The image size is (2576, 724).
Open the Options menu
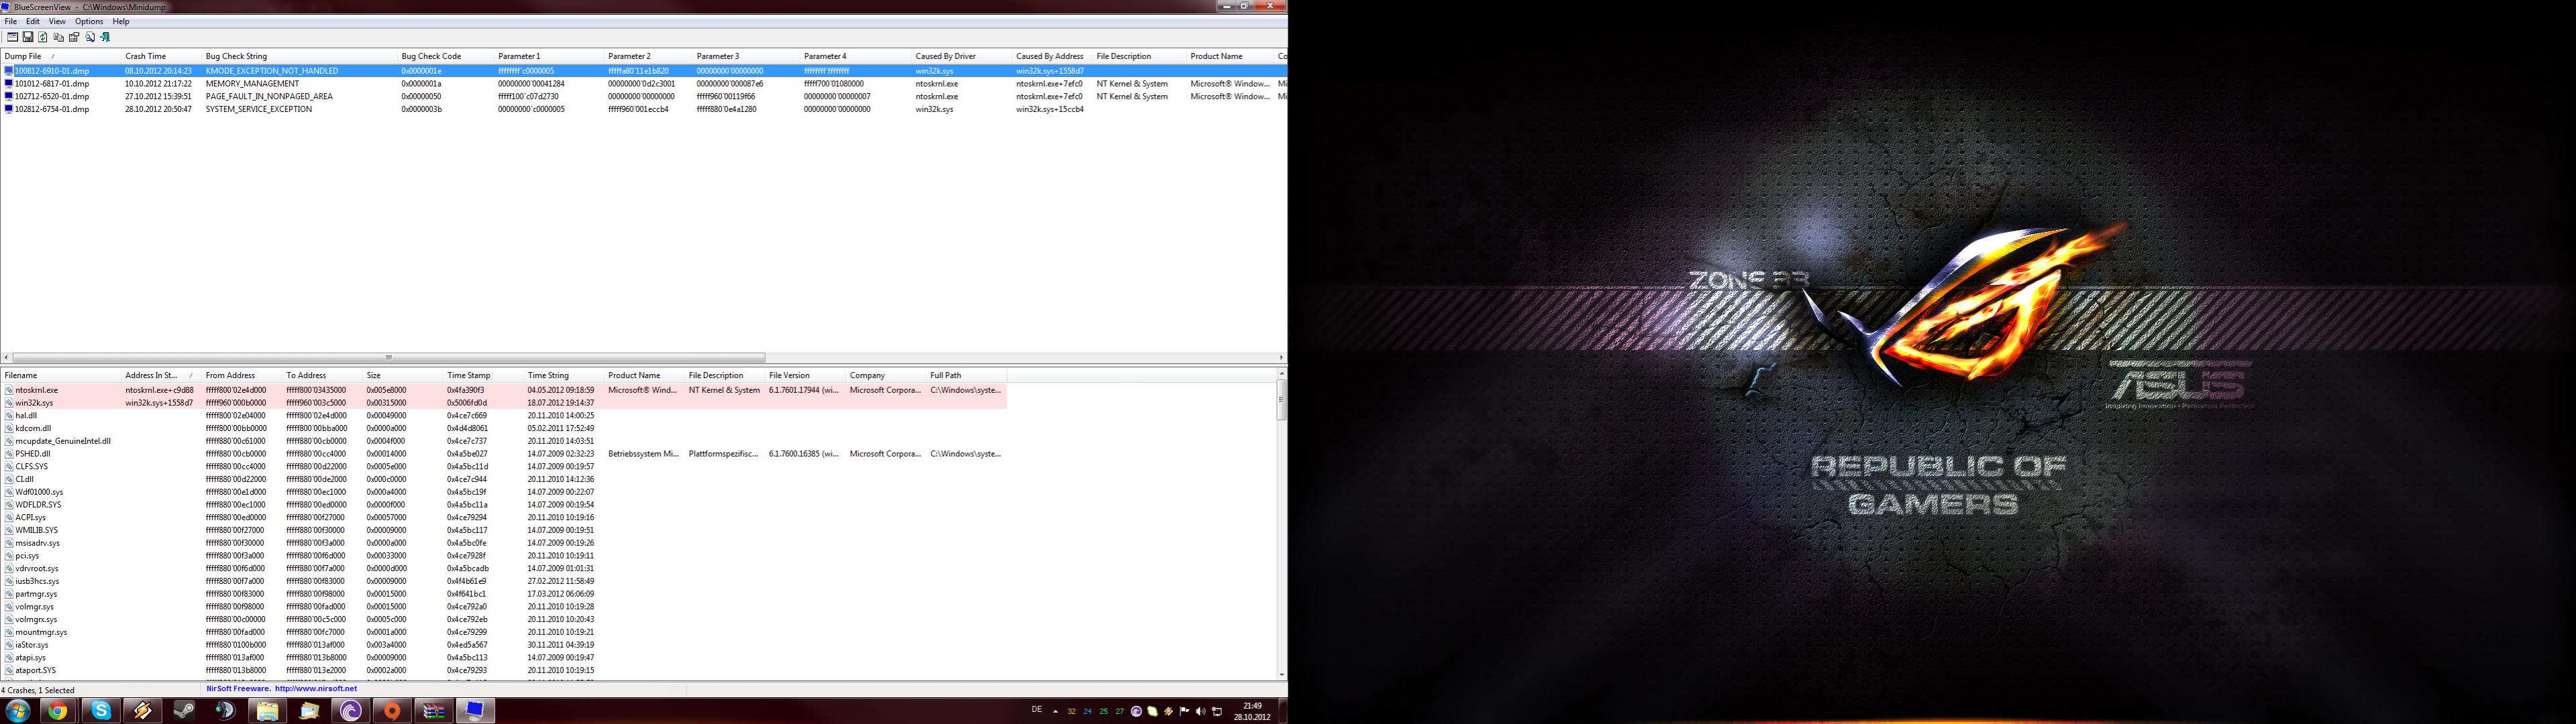click(x=89, y=21)
